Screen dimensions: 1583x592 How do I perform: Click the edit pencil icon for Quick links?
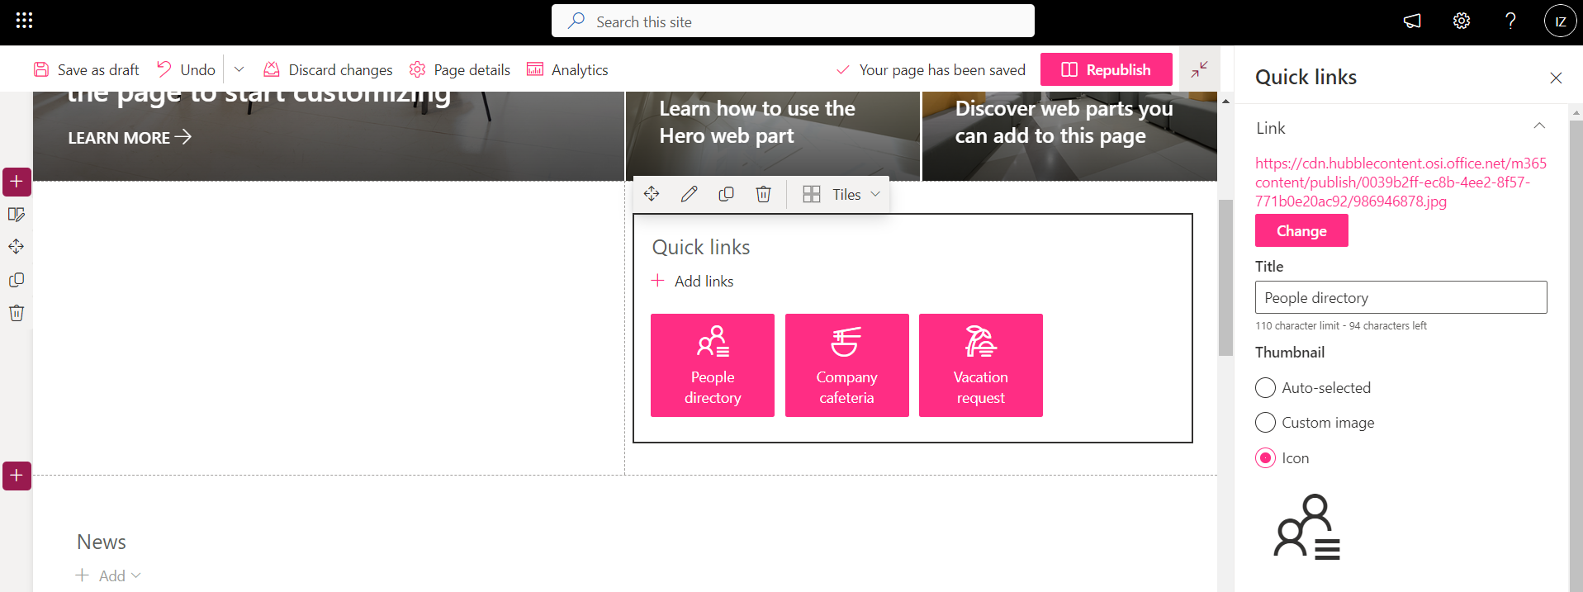point(689,194)
